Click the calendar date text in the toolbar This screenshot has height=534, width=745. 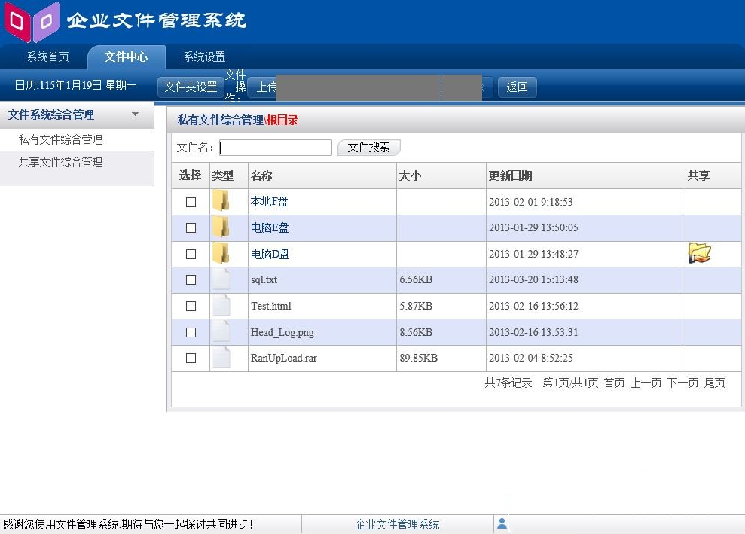click(75, 86)
